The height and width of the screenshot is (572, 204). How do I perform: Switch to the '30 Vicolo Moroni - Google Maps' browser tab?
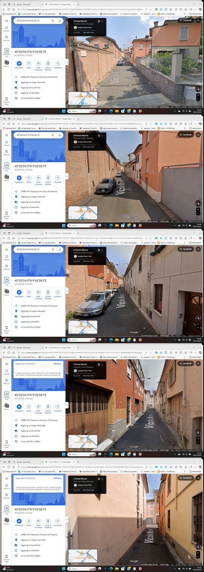(60, 119)
